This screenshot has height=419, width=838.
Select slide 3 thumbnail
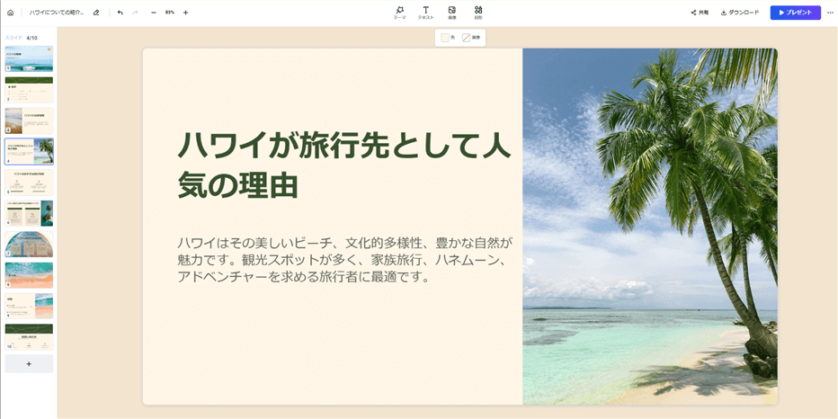click(29, 120)
